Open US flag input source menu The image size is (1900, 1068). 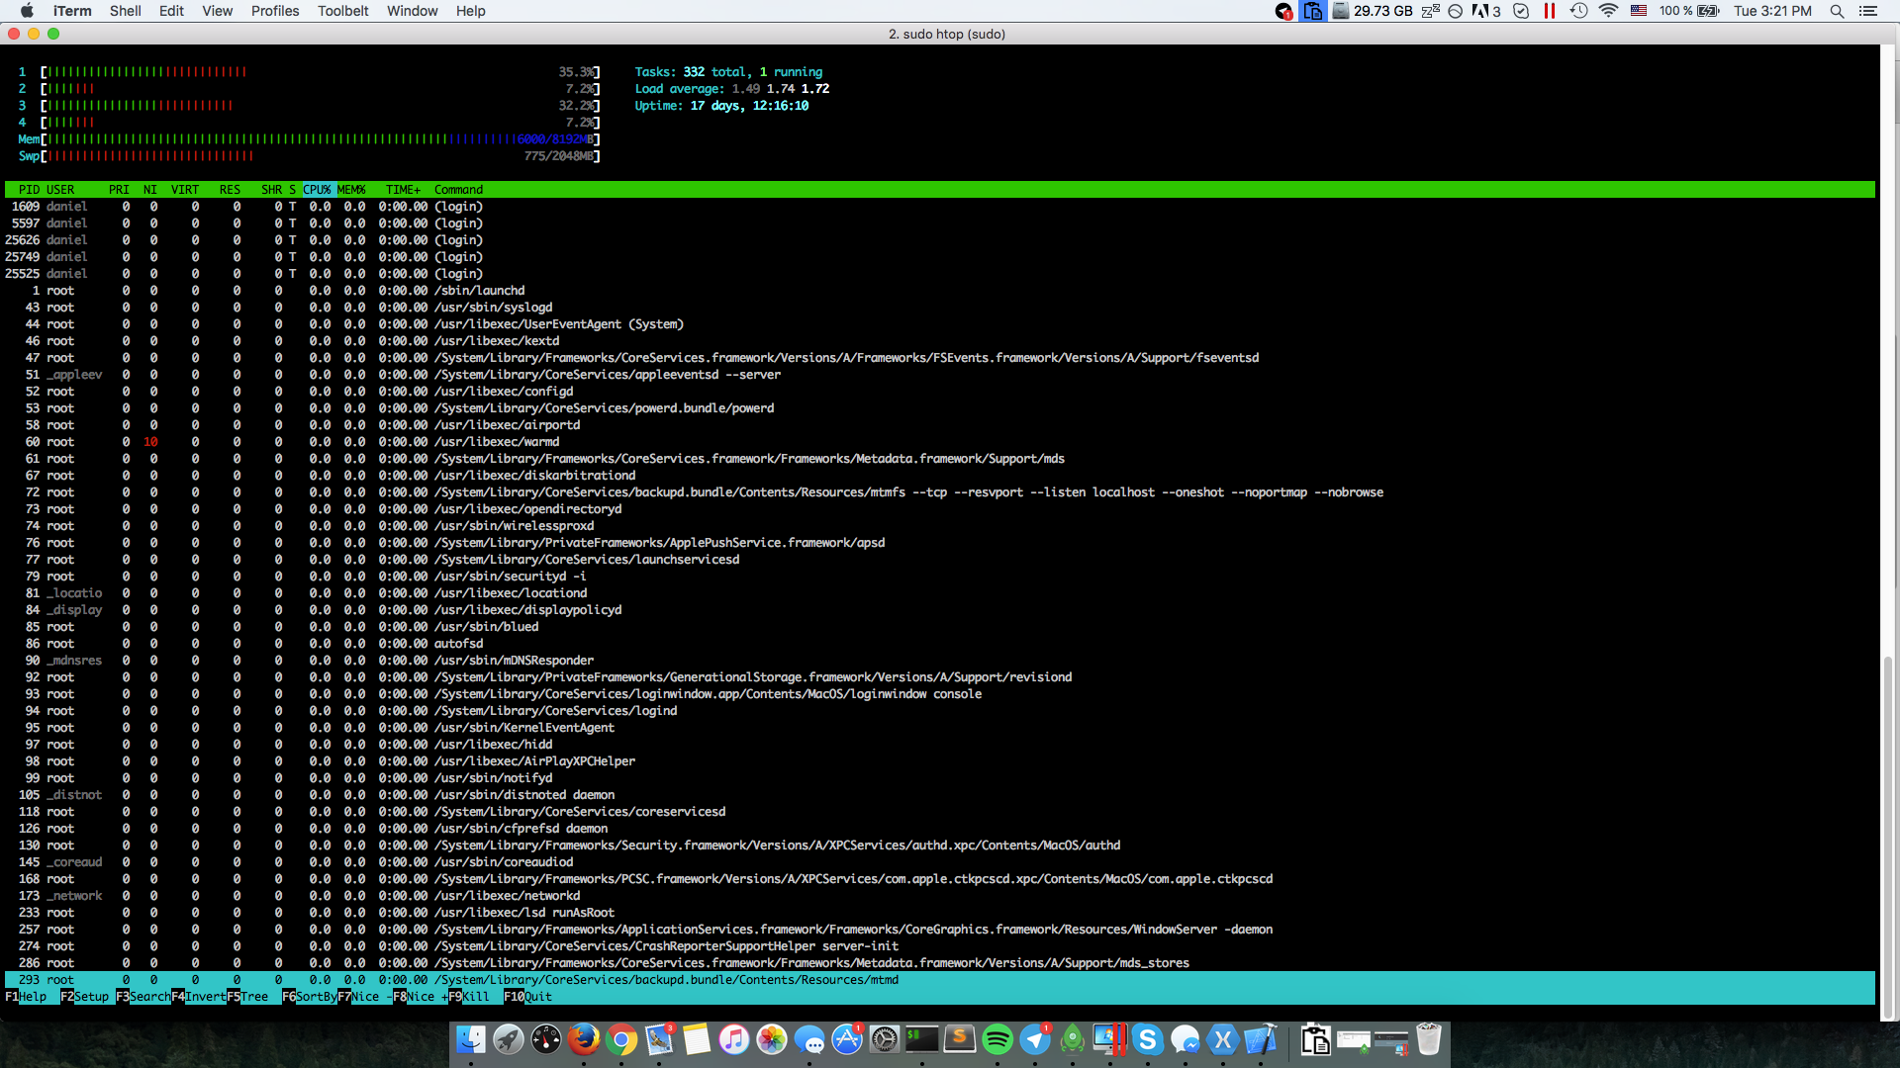pyautogui.click(x=1639, y=11)
